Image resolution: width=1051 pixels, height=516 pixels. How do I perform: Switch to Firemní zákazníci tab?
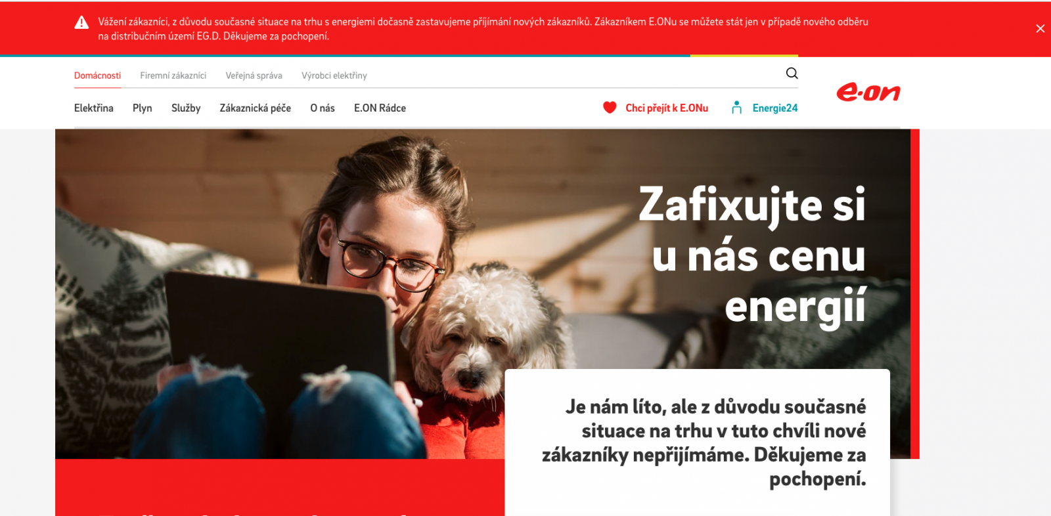173,75
